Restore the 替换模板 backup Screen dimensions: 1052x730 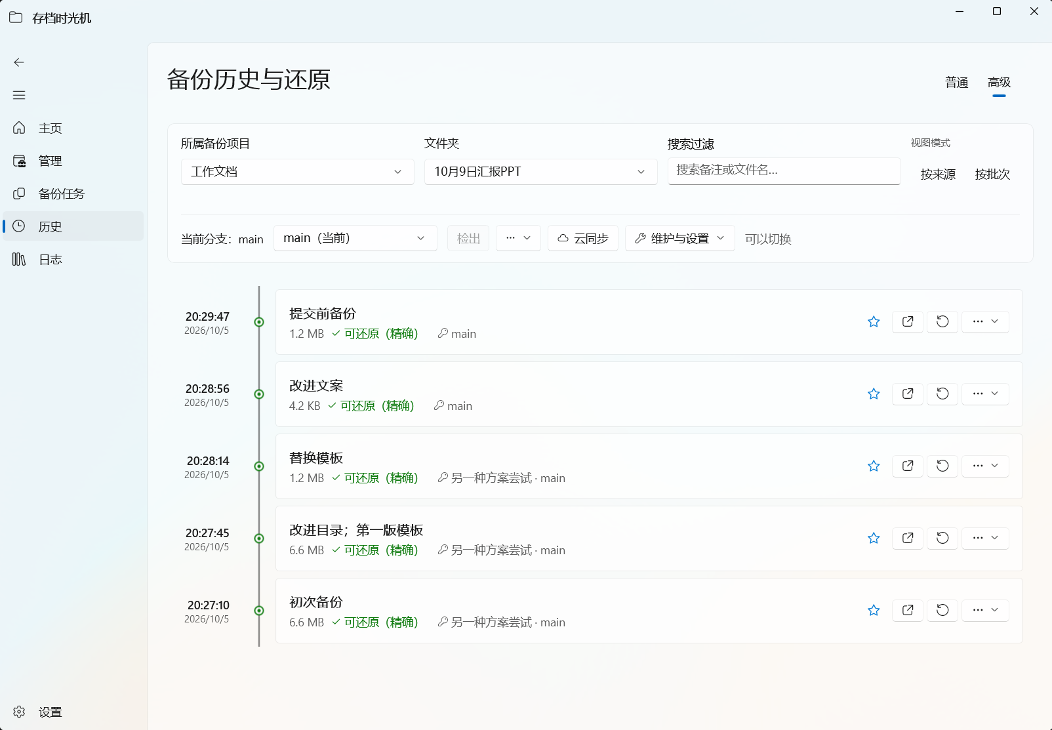pos(942,466)
